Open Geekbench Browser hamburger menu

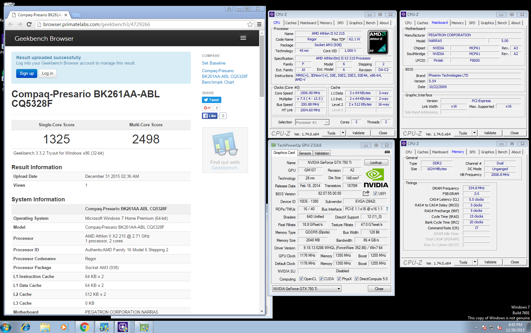[x=243, y=38]
